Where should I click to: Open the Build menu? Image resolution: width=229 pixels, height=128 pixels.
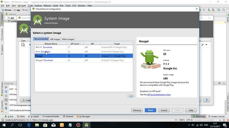tap(55, 6)
